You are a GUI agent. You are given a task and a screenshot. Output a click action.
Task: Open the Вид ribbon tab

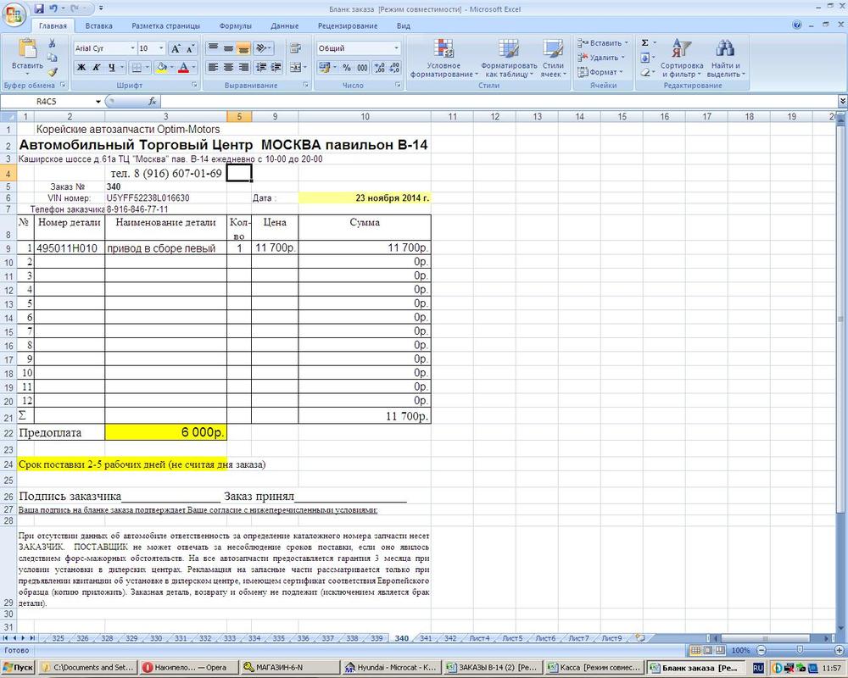click(x=404, y=26)
